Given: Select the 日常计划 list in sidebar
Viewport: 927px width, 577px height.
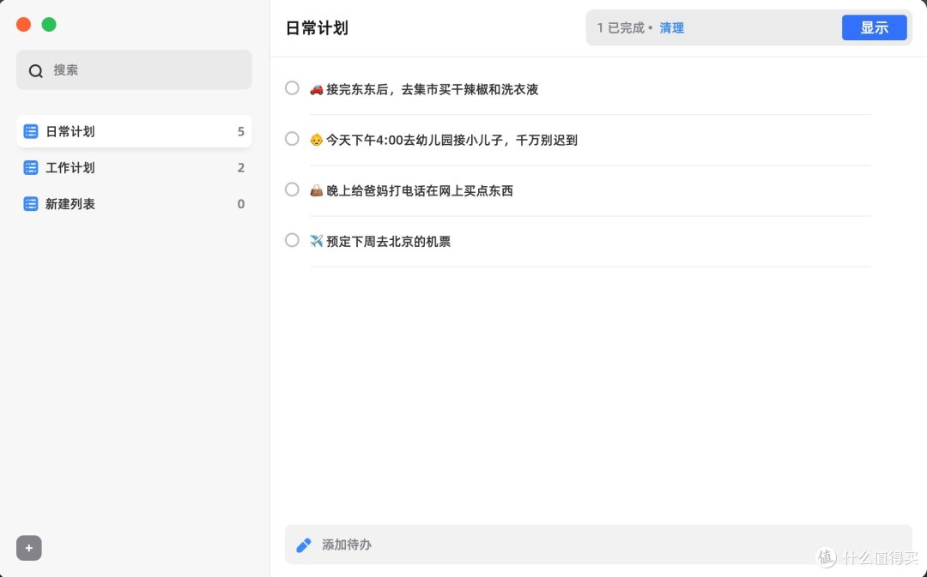Looking at the screenshot, I should [x=134, y=131].
